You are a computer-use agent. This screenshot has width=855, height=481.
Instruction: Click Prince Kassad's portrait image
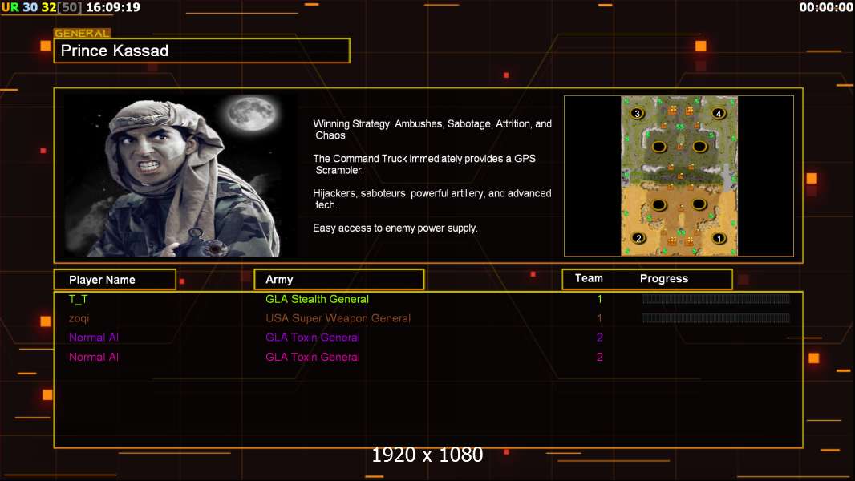pyautogui.click(x=180, y=176)
